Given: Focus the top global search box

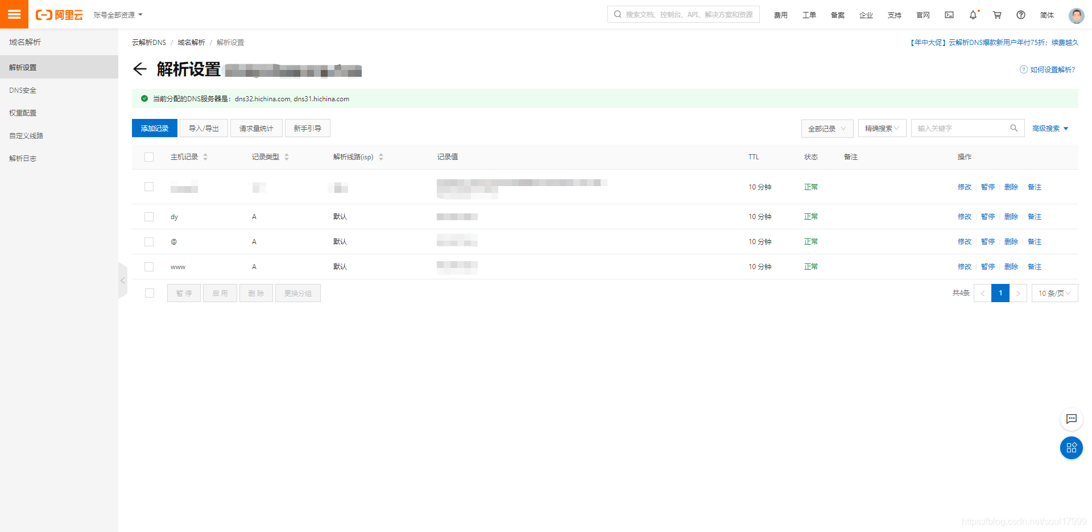Looking at the screenshot, I should (x=684, y=15).
